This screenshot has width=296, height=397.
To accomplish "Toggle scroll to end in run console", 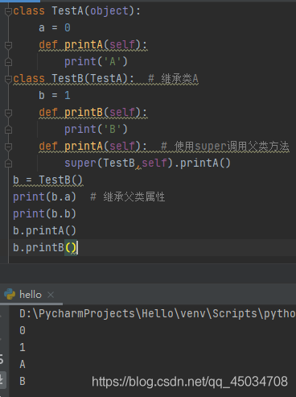I will 2,379.
